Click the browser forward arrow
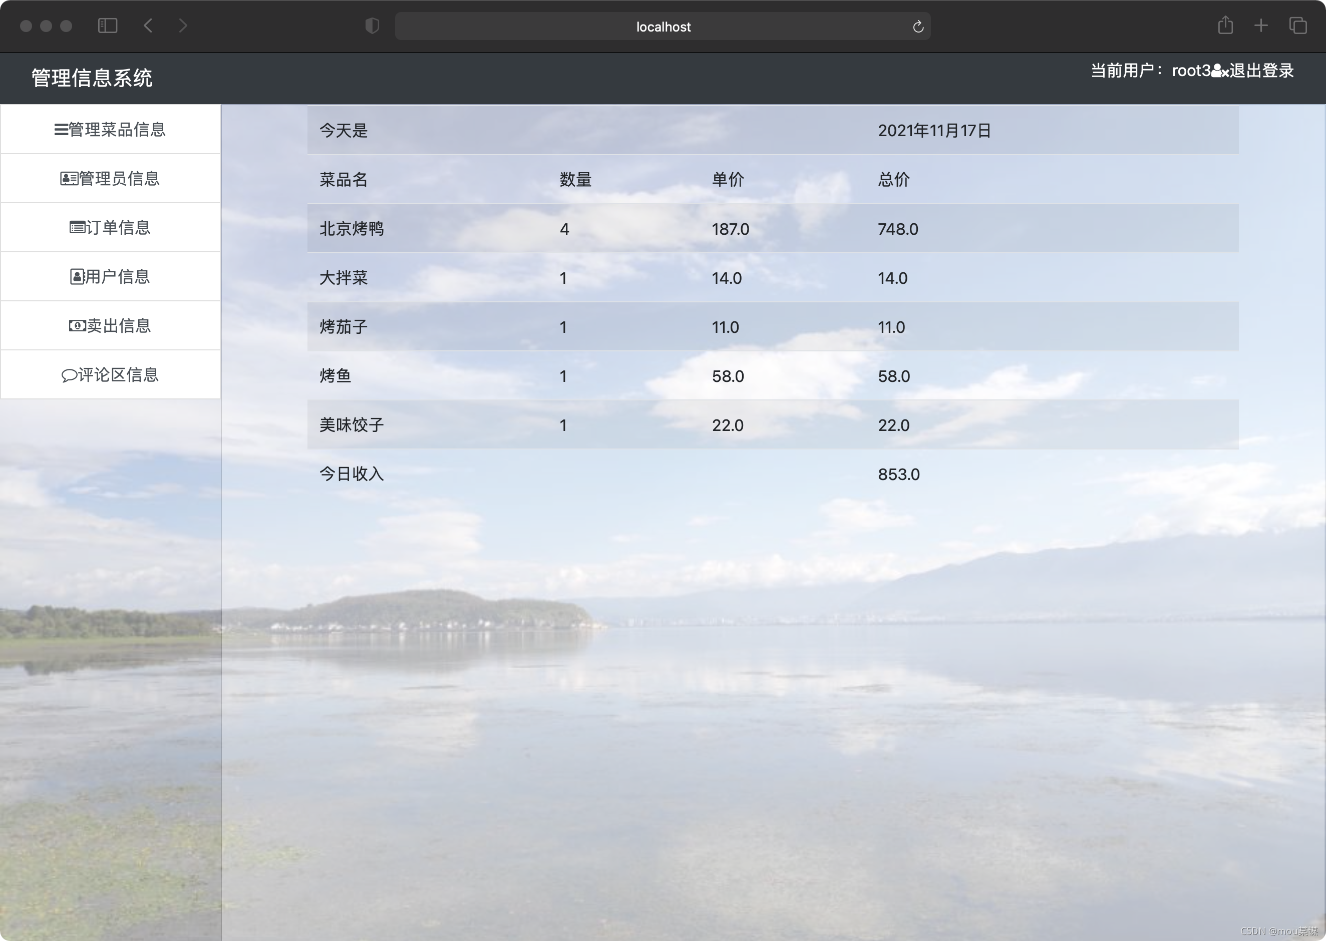The image size is (1326, 941). click(x=183, y=26)
